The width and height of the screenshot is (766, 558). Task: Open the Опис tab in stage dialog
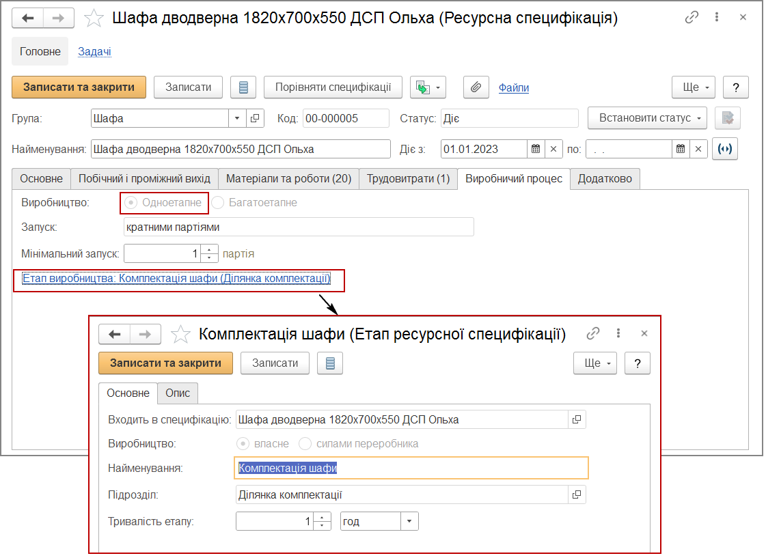[178, 394]
